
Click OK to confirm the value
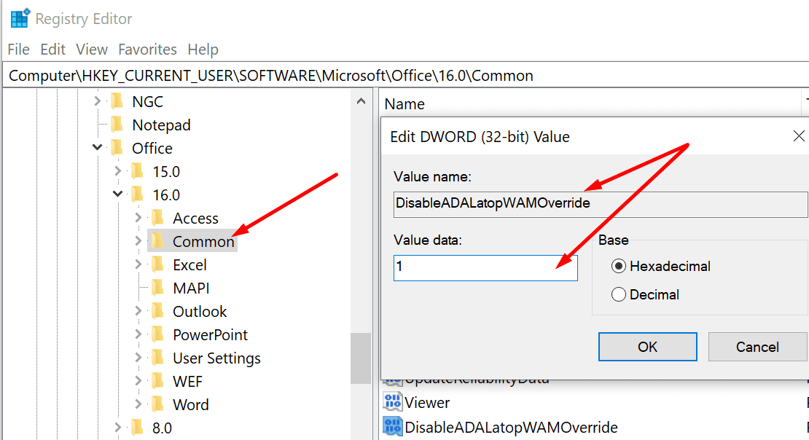pyautogui.click(x=647, y=346)
